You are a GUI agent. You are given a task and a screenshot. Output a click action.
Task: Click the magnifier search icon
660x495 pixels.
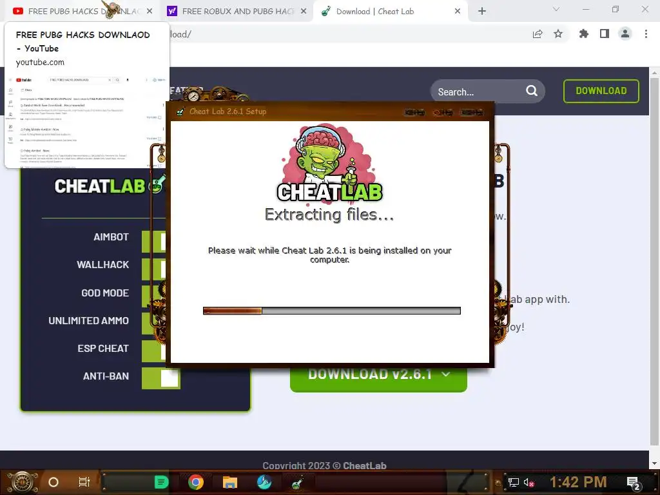point(532,91)
